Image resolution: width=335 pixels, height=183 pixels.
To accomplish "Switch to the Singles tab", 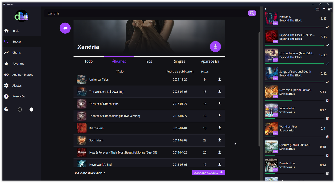I will (180, 61).
